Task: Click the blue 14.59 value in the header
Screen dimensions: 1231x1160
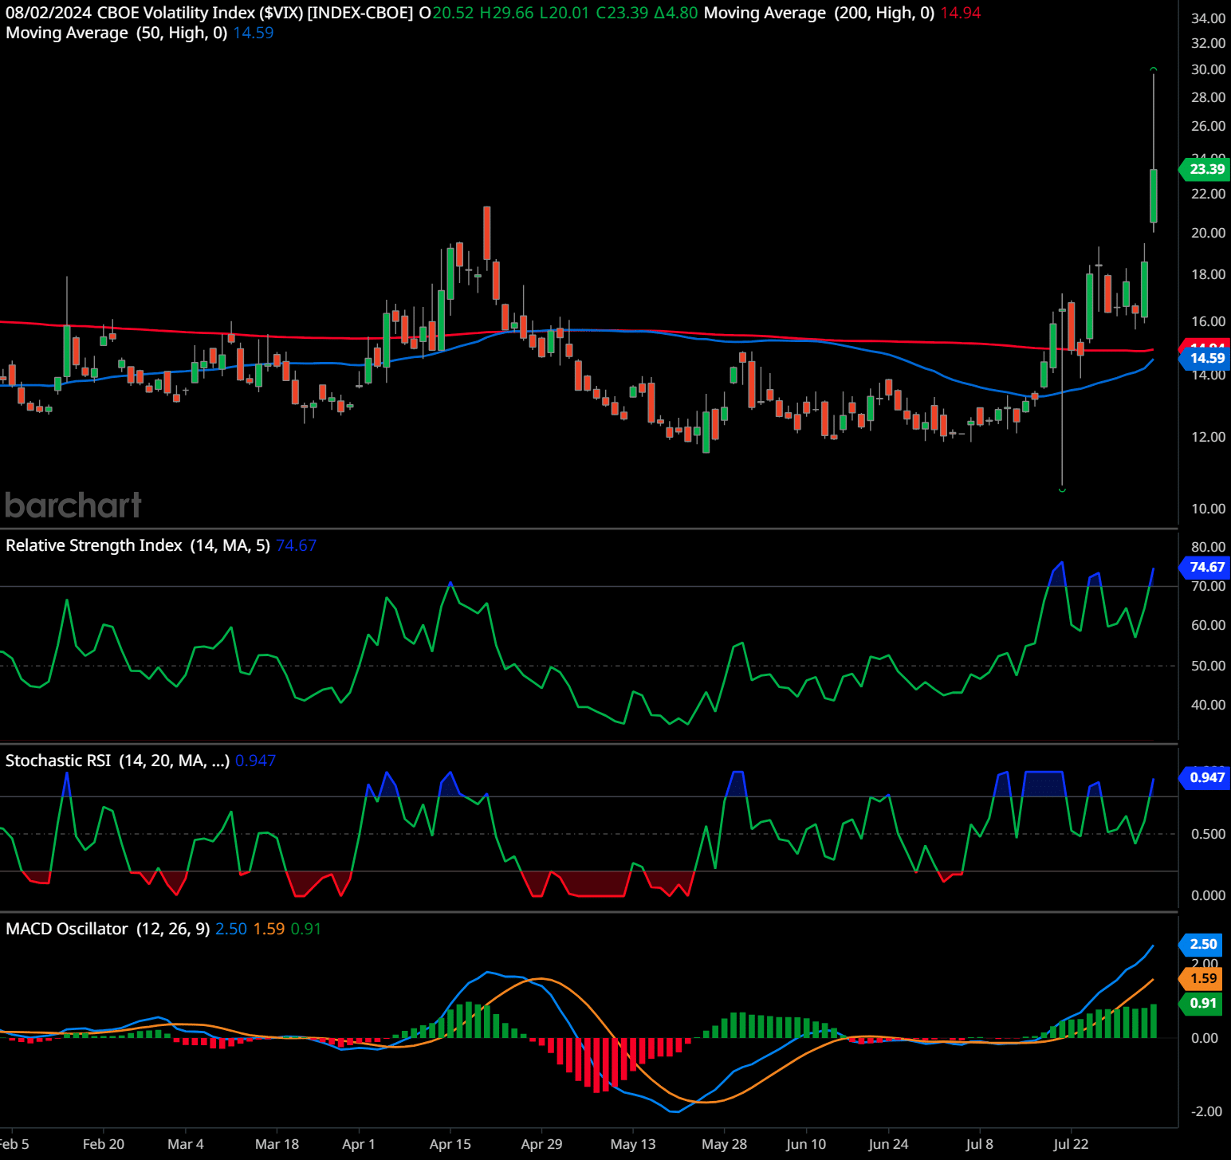Action: point(253,33)
